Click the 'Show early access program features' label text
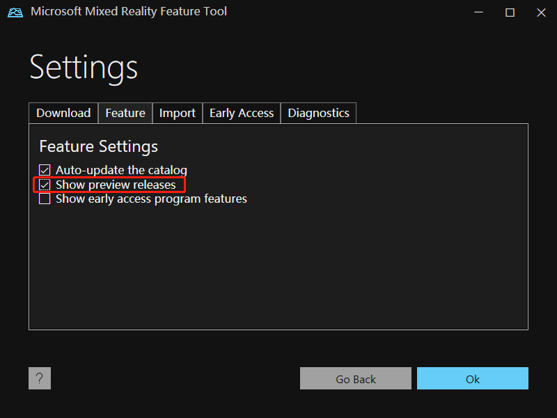The height and width of the screenshot is (418, 557). pos(151,199)
